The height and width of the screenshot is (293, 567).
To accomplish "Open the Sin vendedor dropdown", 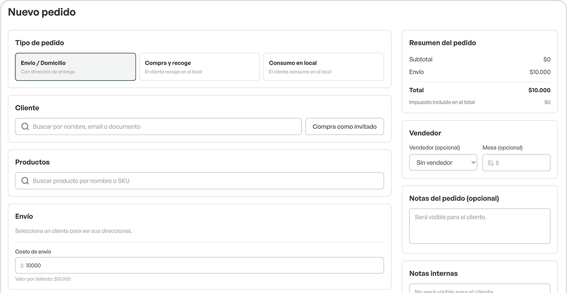I will [444, 163].
